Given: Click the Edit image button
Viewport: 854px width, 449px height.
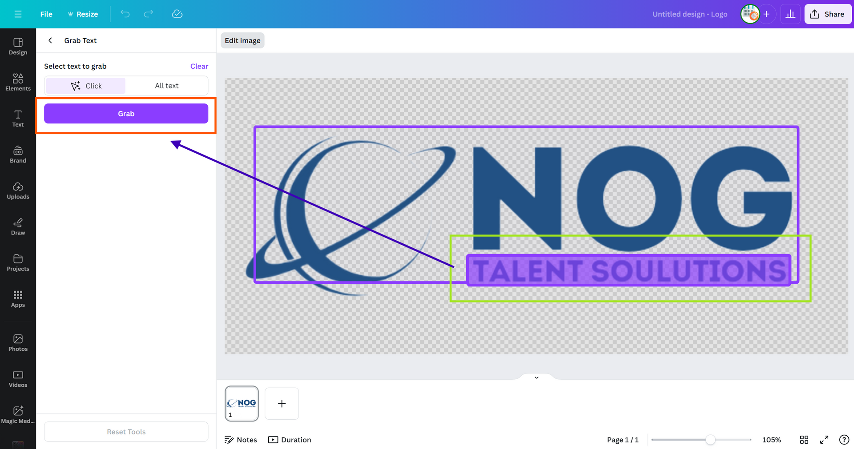Looking at the screenshot, I should [x=242, y=40].
